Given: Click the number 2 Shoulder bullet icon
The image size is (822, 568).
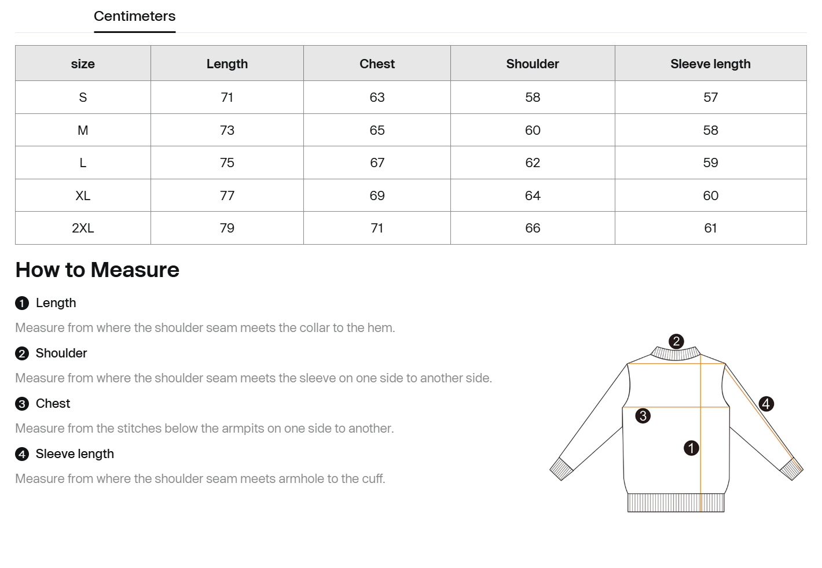Looking at the screenshot, I should 22,353.
